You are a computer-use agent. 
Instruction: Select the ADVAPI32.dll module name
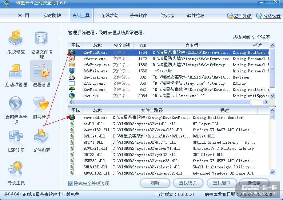(x=96, y=173)
